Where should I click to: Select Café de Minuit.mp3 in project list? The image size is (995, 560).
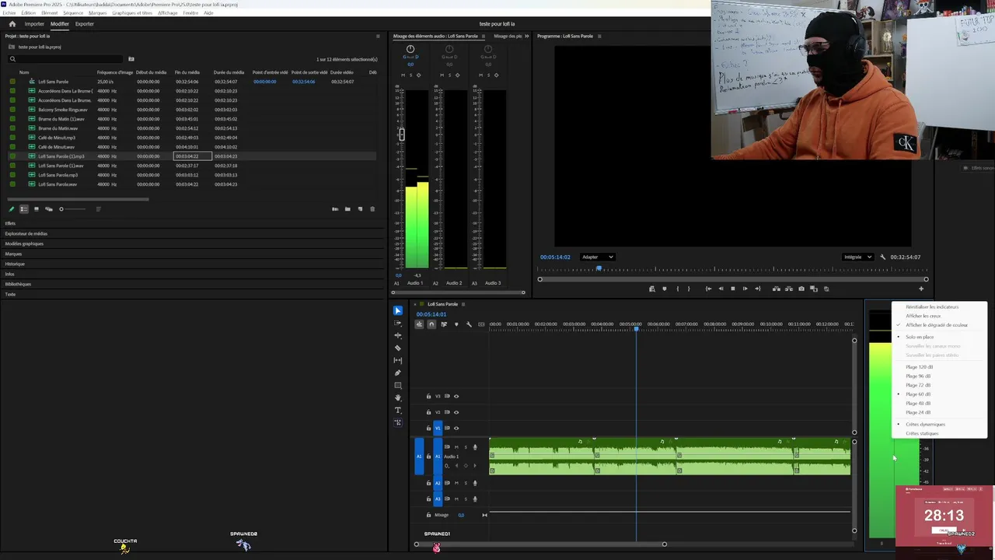pos(57,138)
